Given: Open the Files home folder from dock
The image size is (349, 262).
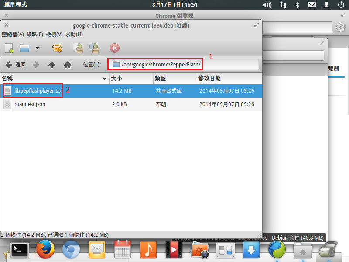Looking at the screenshot, I should [x=302, y=250].
